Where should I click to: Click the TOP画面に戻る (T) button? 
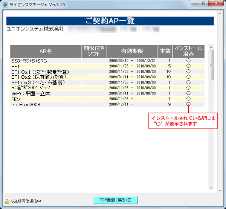tap(116, 200)
